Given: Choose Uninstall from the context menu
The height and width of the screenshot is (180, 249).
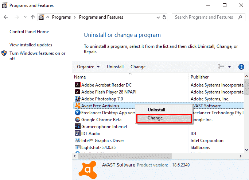Looking at the screenshot, I should [164, 110].
